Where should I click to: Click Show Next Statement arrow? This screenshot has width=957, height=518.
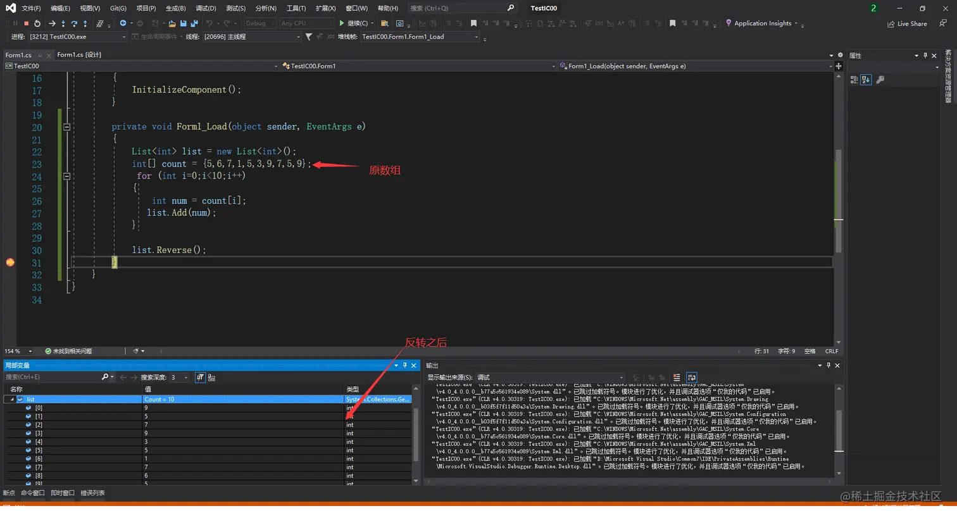52,23
